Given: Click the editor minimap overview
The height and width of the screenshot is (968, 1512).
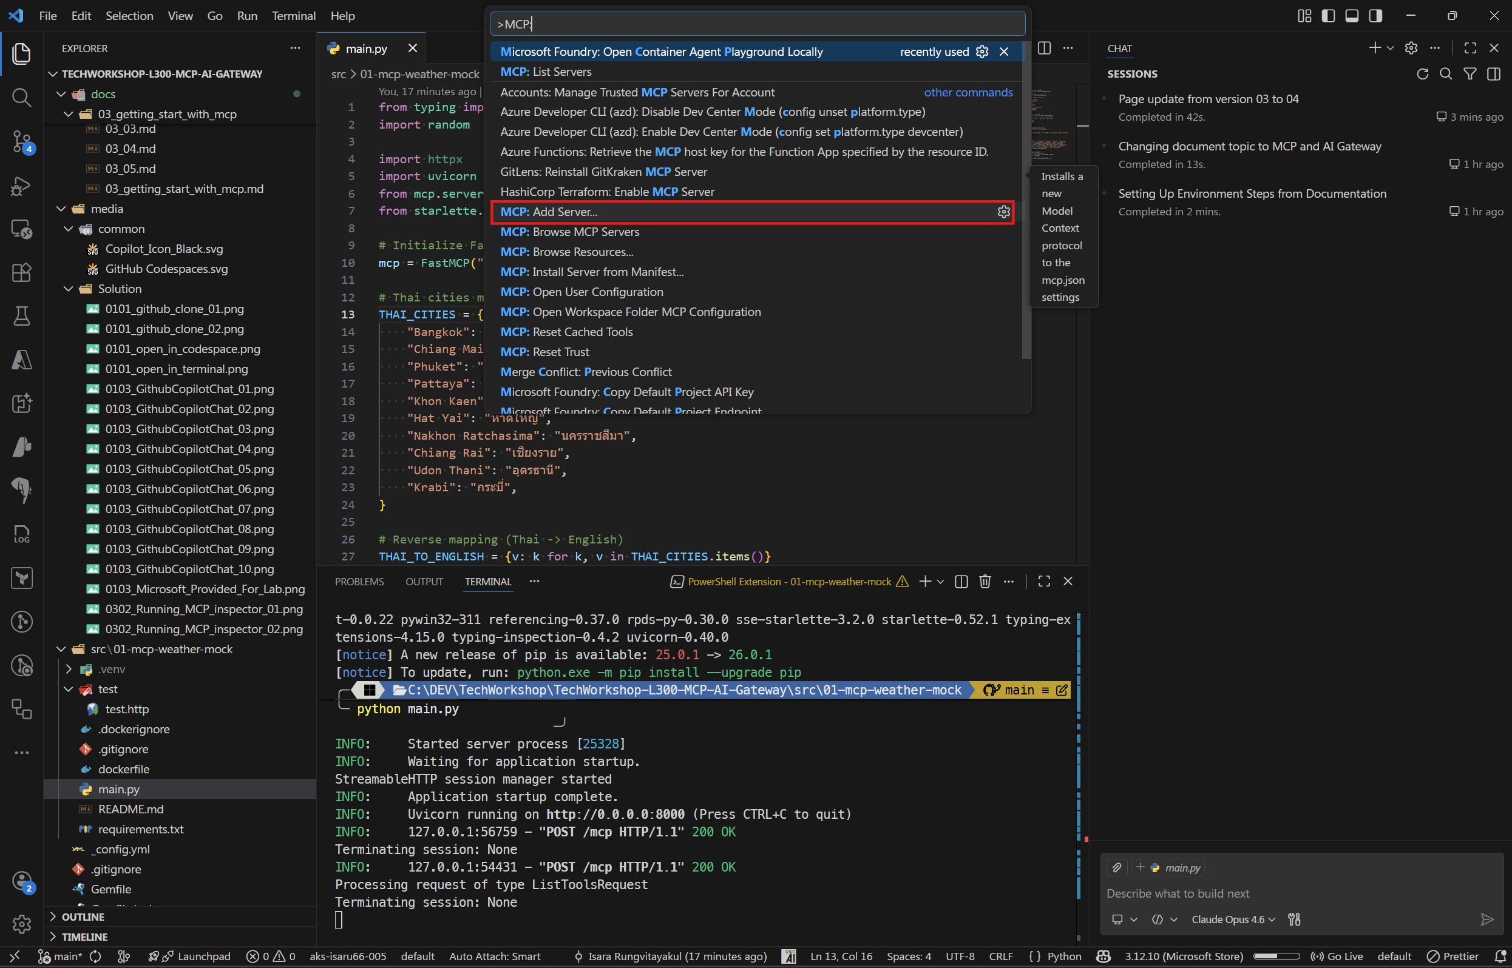Looking at the screenshot, I should tap(1053, 126).
